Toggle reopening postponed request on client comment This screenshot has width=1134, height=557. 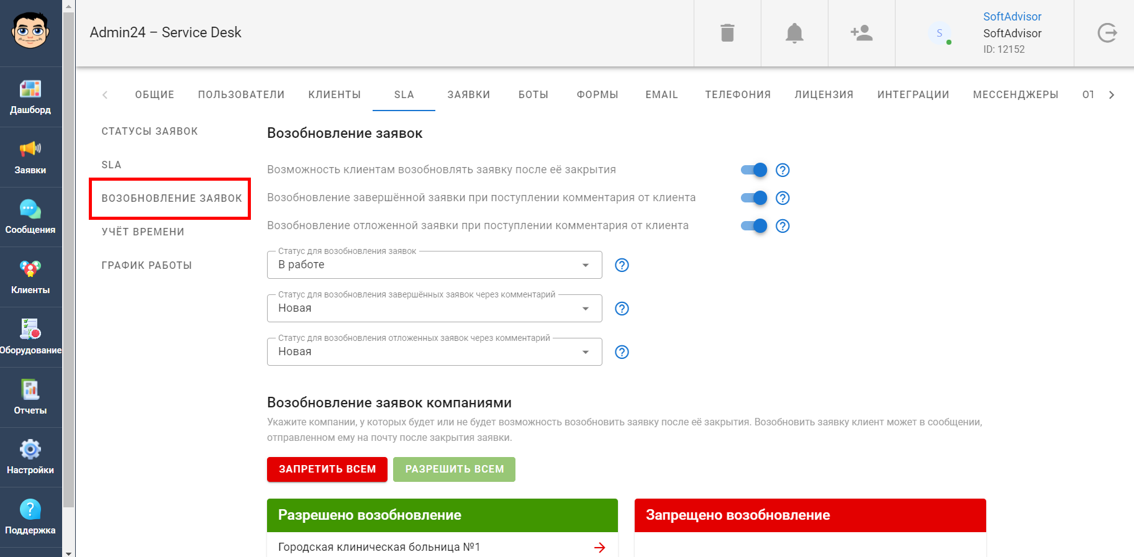point(754,226)
